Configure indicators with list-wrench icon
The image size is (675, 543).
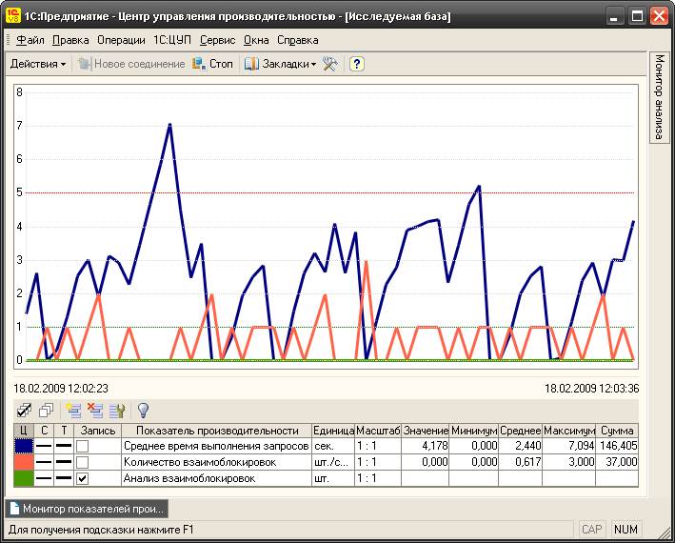[x=117, y=411]
